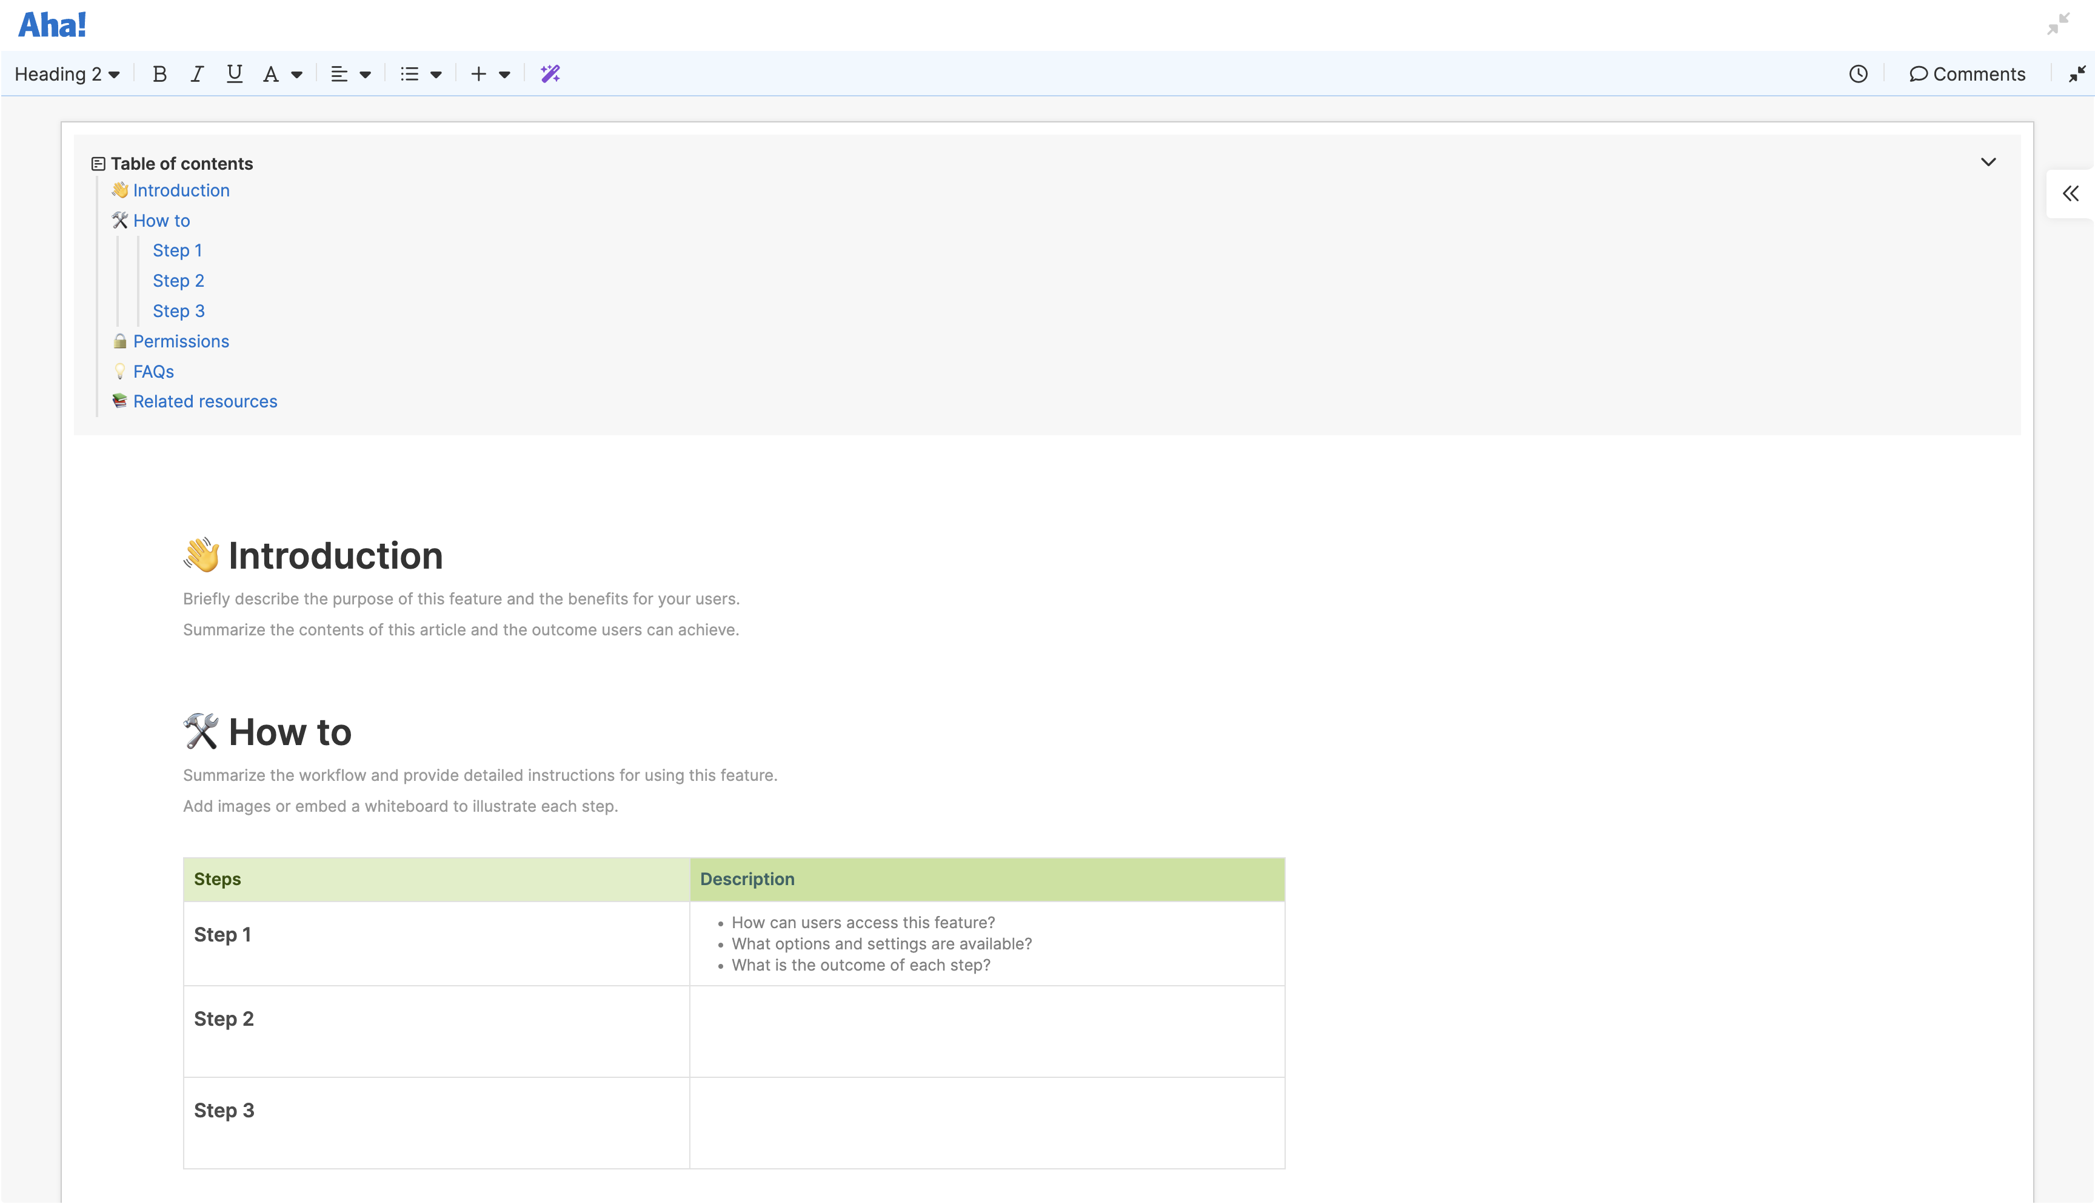
Task: Open the Heading 2 style dropdown
Action: (x=66, y=73)
